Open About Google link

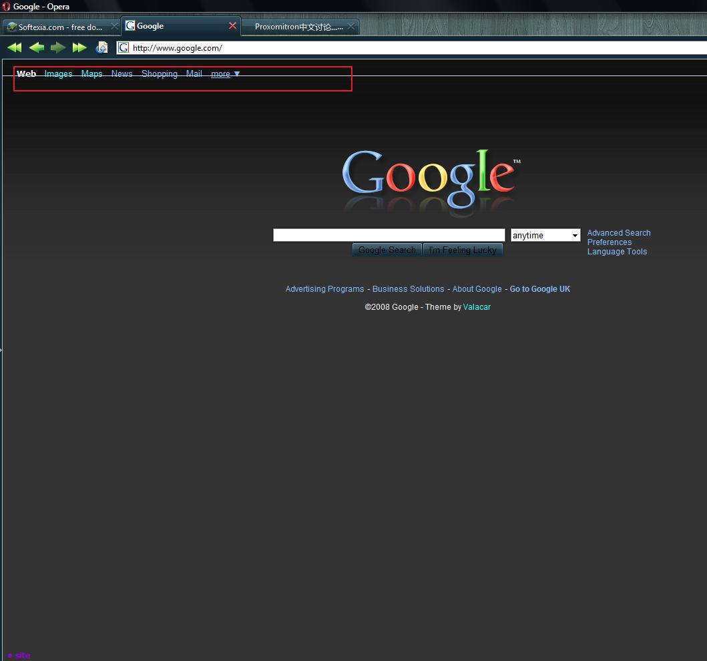click(x=477, y=288)
